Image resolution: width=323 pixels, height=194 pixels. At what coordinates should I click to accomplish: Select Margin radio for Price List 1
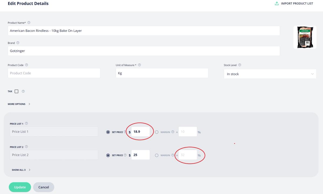coord(157,132)
